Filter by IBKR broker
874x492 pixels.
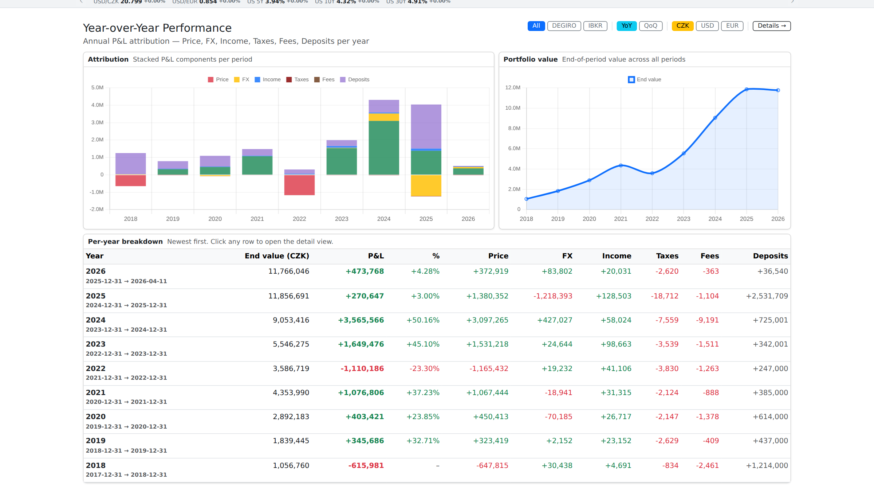pyautogui.click(x=595, y=26)
